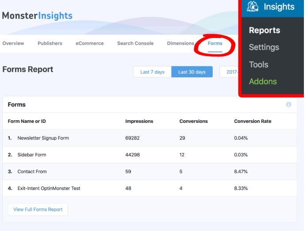Click the Forms panel title

[x=17, y=105]
